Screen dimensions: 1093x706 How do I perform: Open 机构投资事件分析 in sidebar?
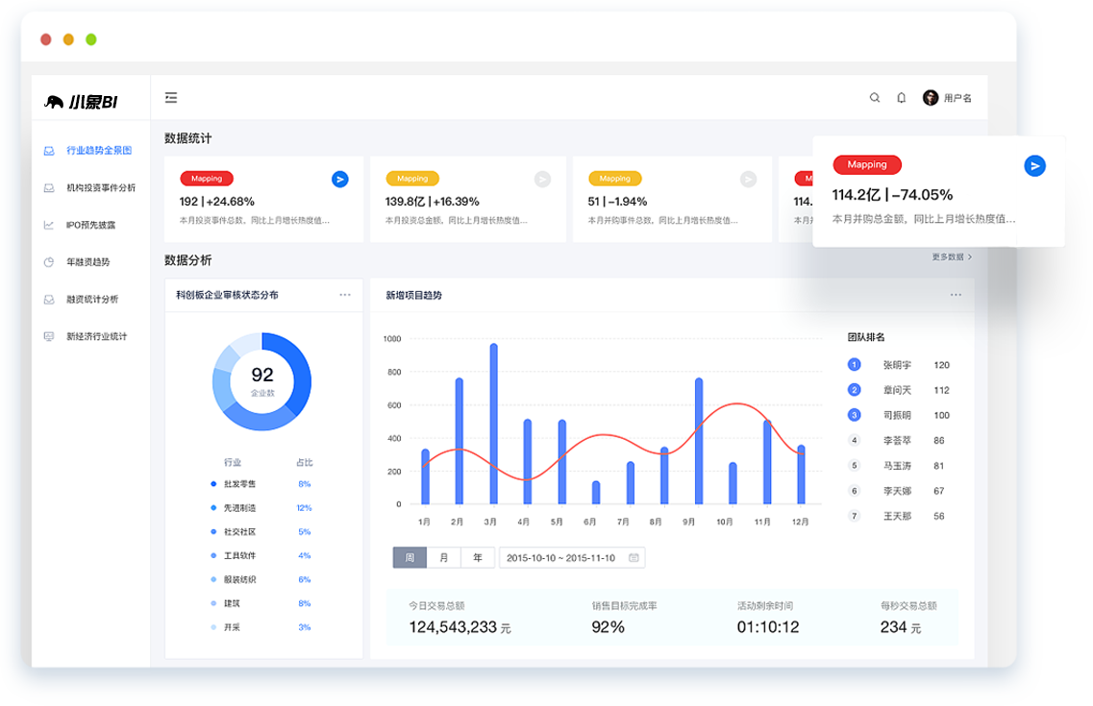tap(101, 188)
